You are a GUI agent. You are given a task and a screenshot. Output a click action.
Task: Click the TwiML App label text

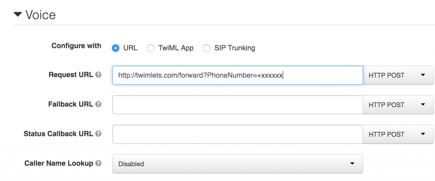175,48
